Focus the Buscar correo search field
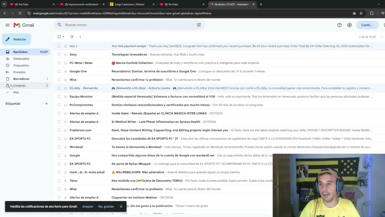 [129, 25]
